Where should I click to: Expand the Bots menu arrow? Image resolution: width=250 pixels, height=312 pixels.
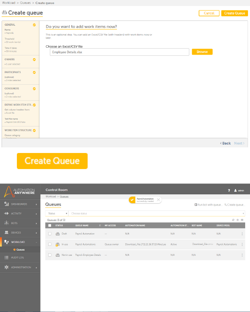click(36, 223)
